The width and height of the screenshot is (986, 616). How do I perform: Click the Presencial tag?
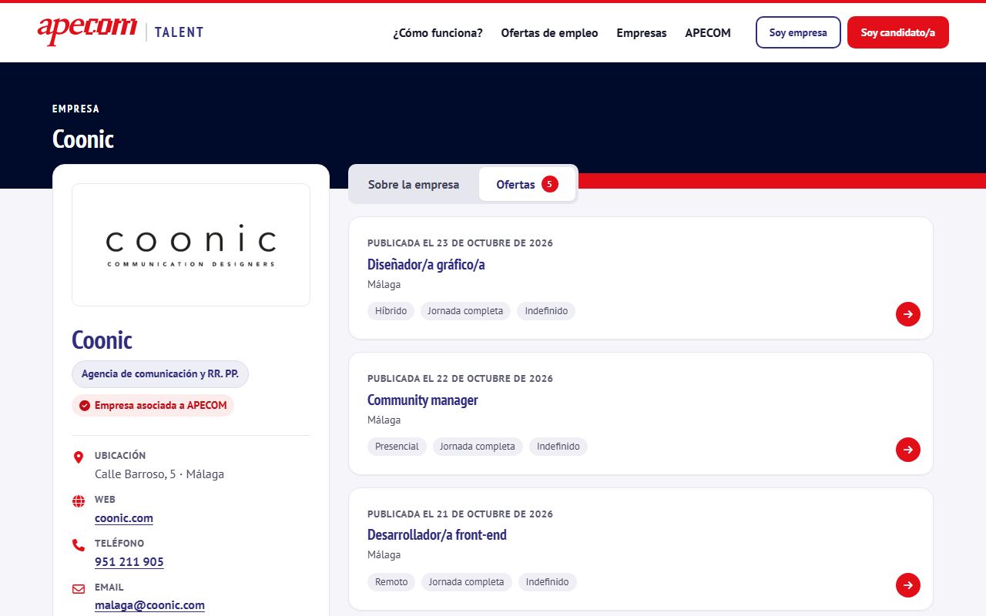[397, 447]
